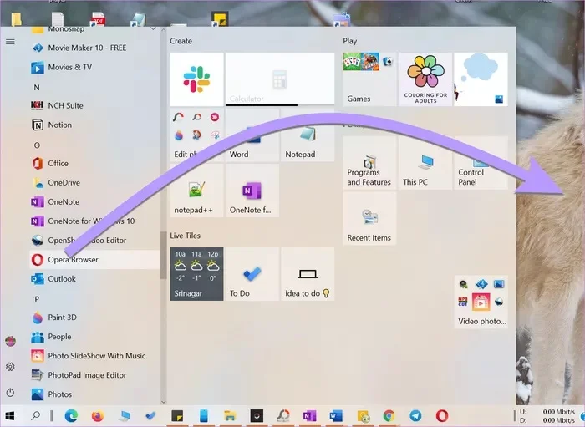Click the letter P group header
The width and height of the screenshot is (585, 427).
click(37, 299)
